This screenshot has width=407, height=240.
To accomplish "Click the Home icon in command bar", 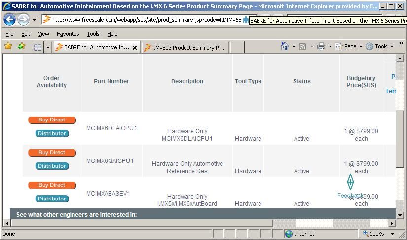I will tap(285, 46).
